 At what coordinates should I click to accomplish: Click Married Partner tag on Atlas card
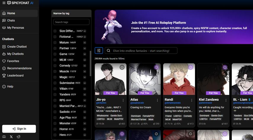139,119
